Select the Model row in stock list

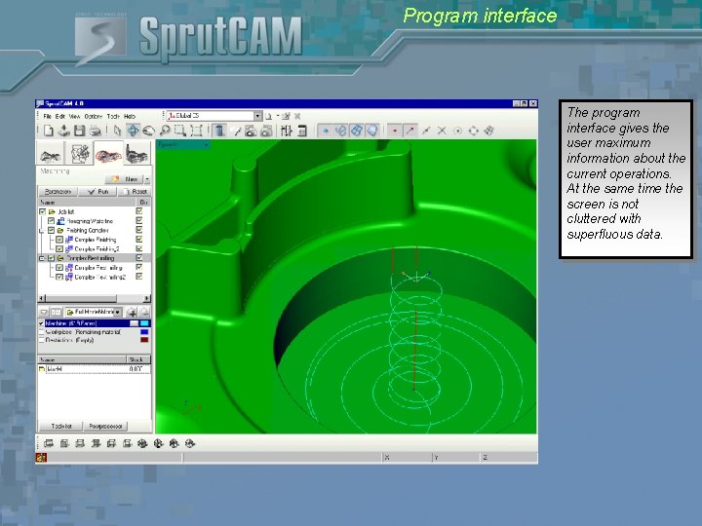coord(94,369)
